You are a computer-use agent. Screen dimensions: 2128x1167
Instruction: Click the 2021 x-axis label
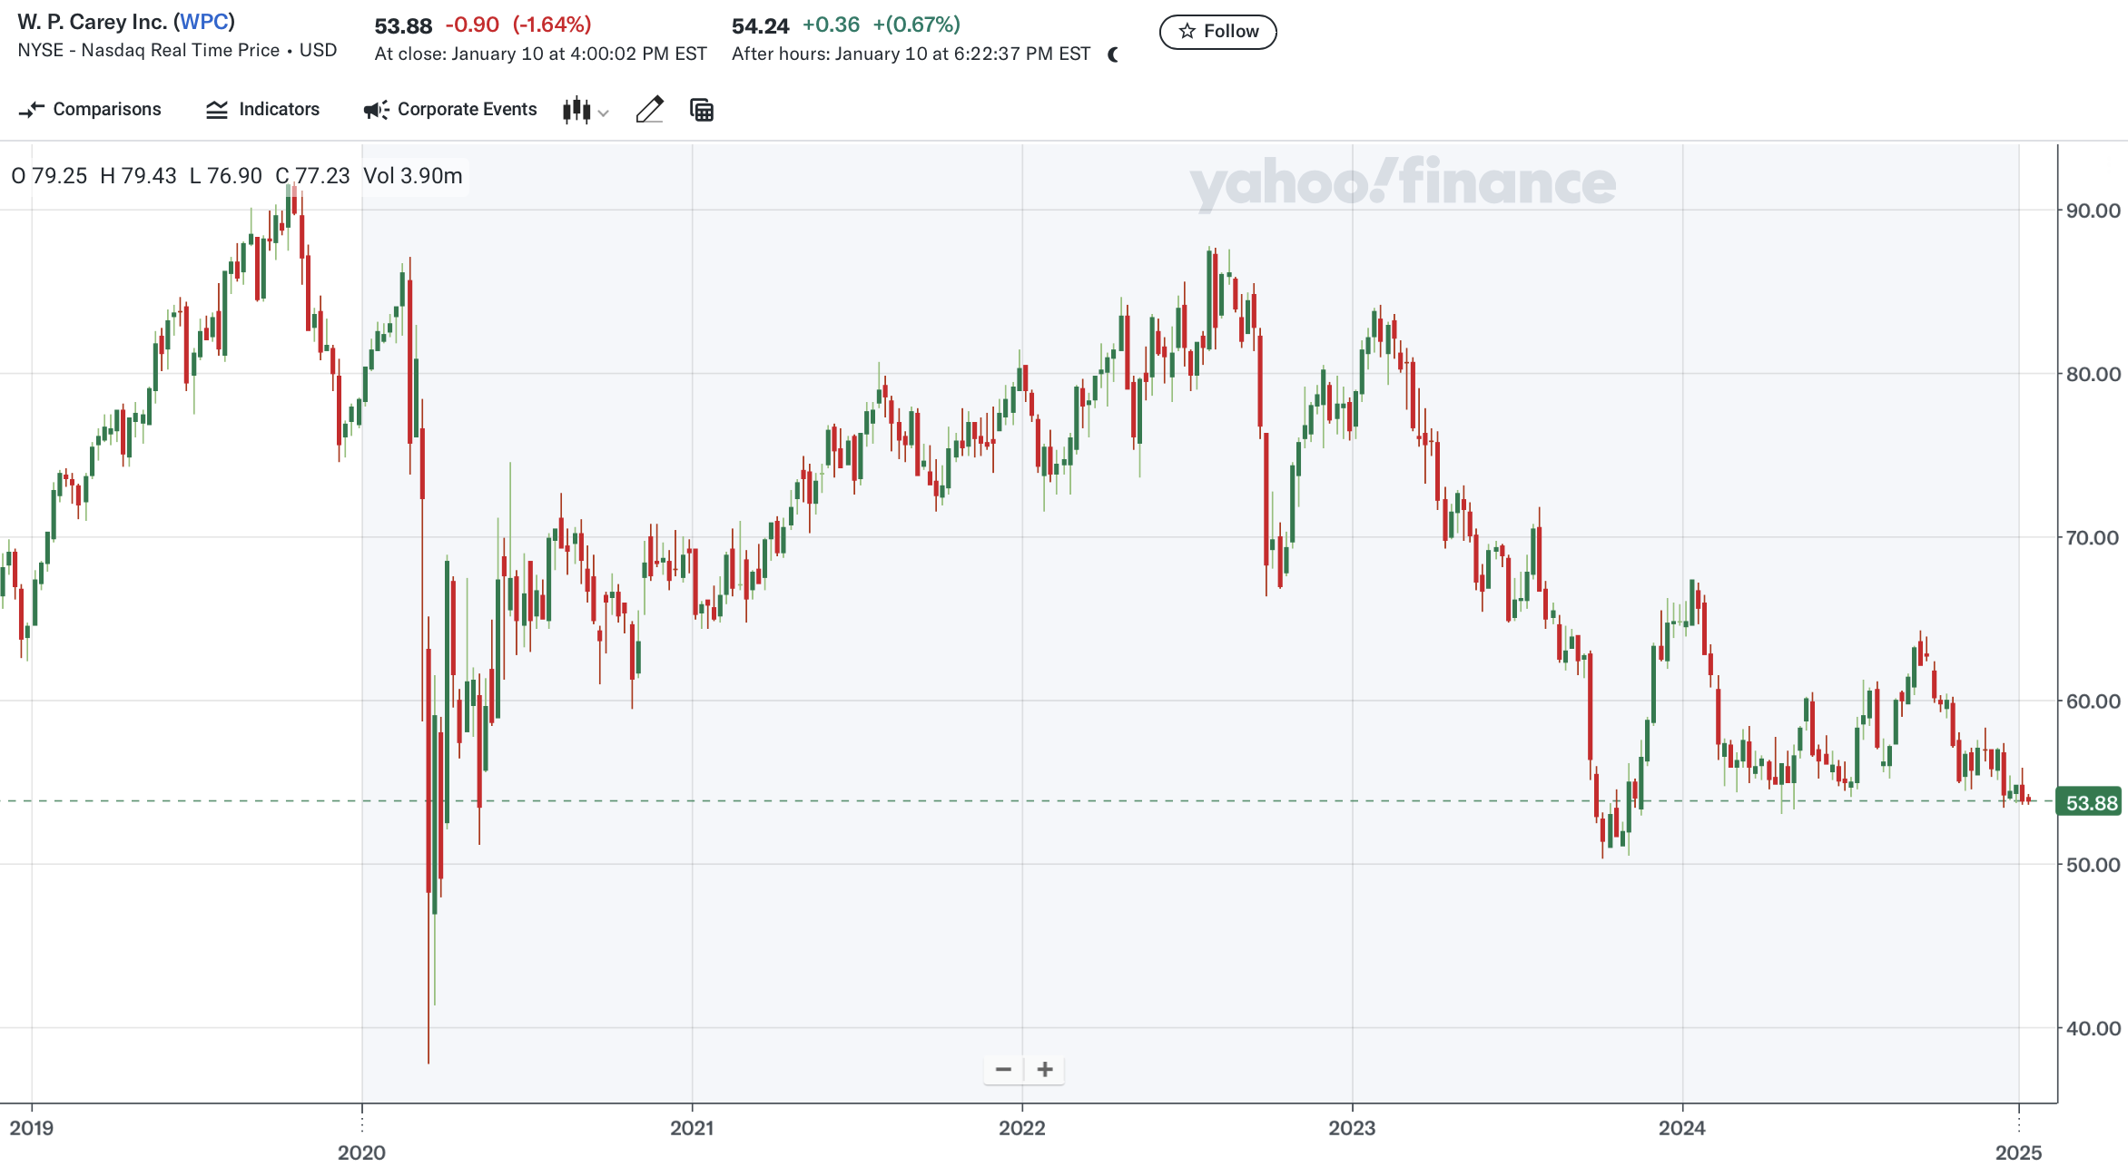coord(692,1128)
